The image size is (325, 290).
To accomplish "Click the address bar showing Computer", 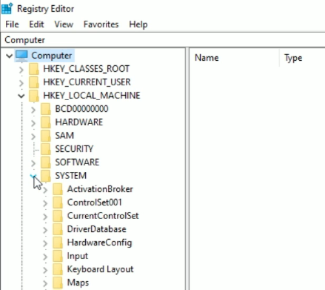I will 163,40.
